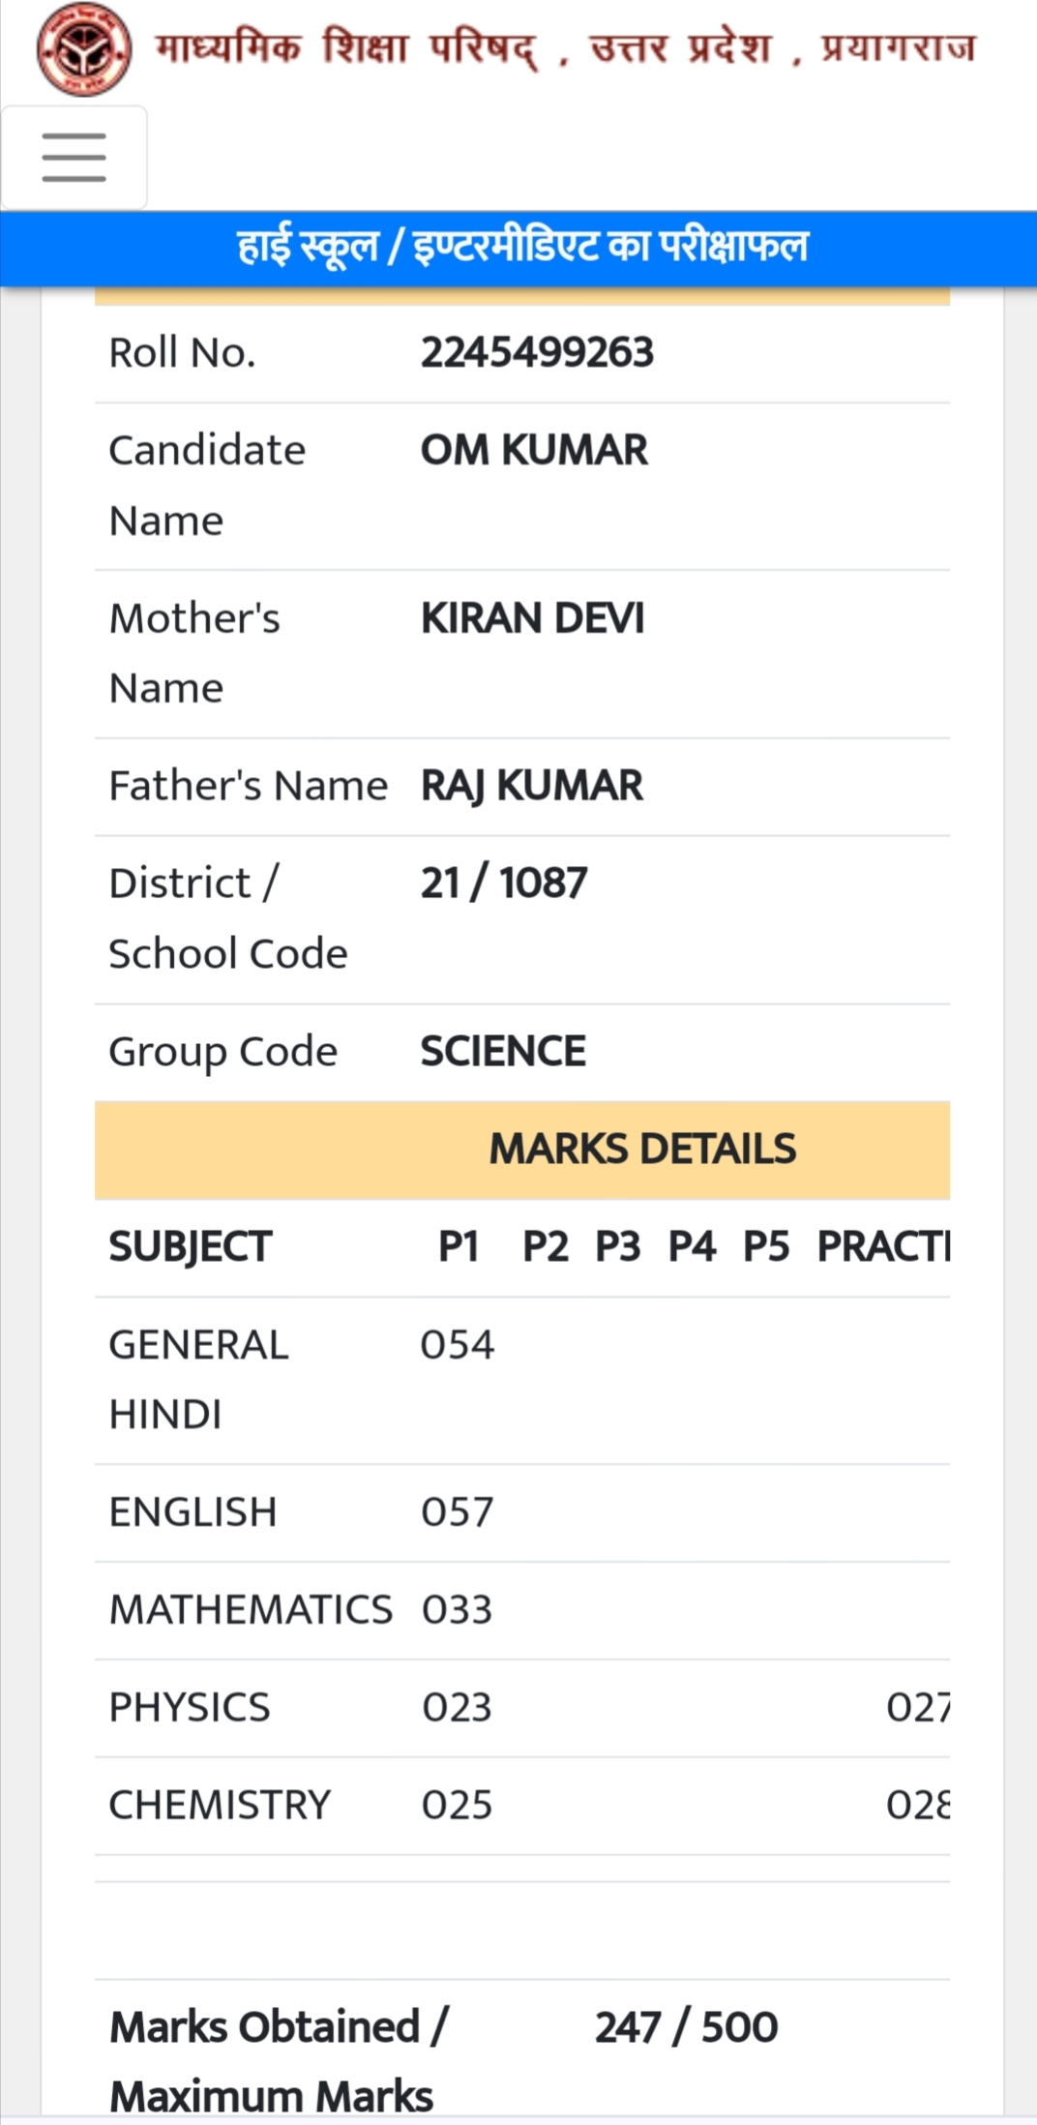1037x2125 pixels.
Task: Click candidate name OM KUMAR
Action: [534, 450]
